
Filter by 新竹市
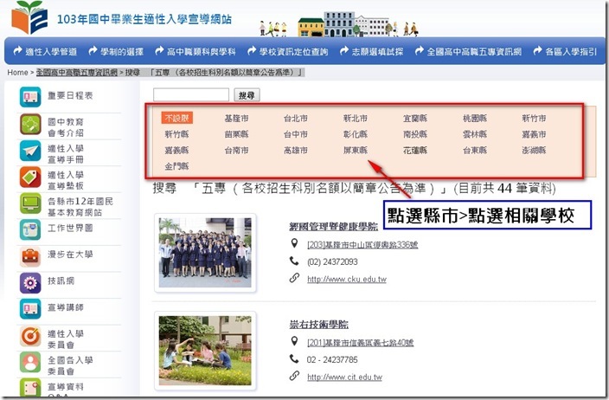tap(534, 118)
